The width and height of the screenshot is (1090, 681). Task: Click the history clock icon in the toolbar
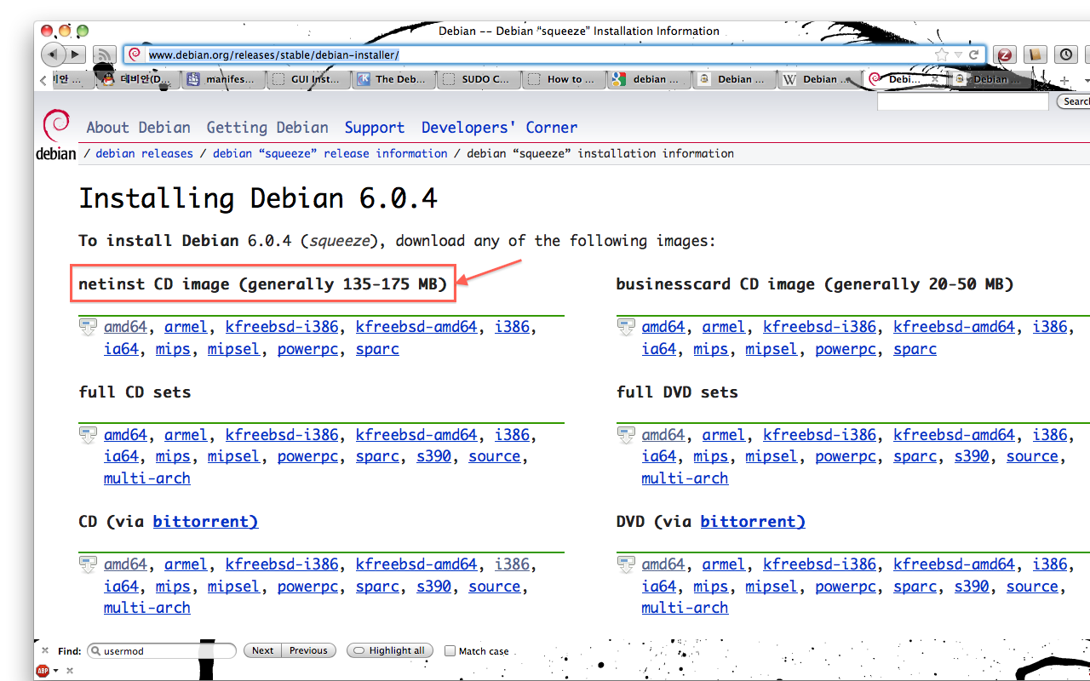click(1065, 54)
